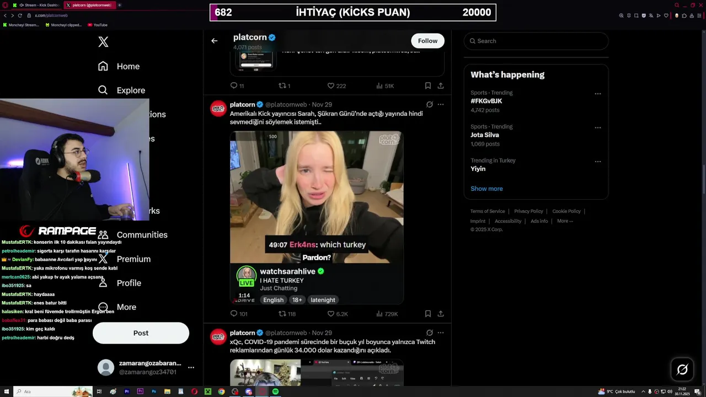This screenshot has height=397, width=706.
Task: Open browser extensions cube icon
Action: pyautogui.click(x=684, y=15)
